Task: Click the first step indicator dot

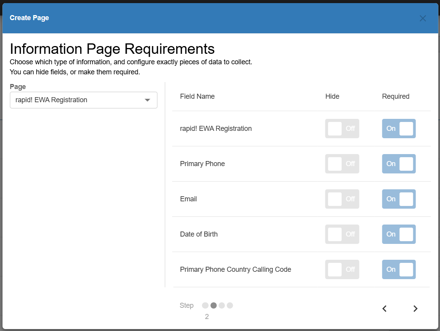Action: 205,305
